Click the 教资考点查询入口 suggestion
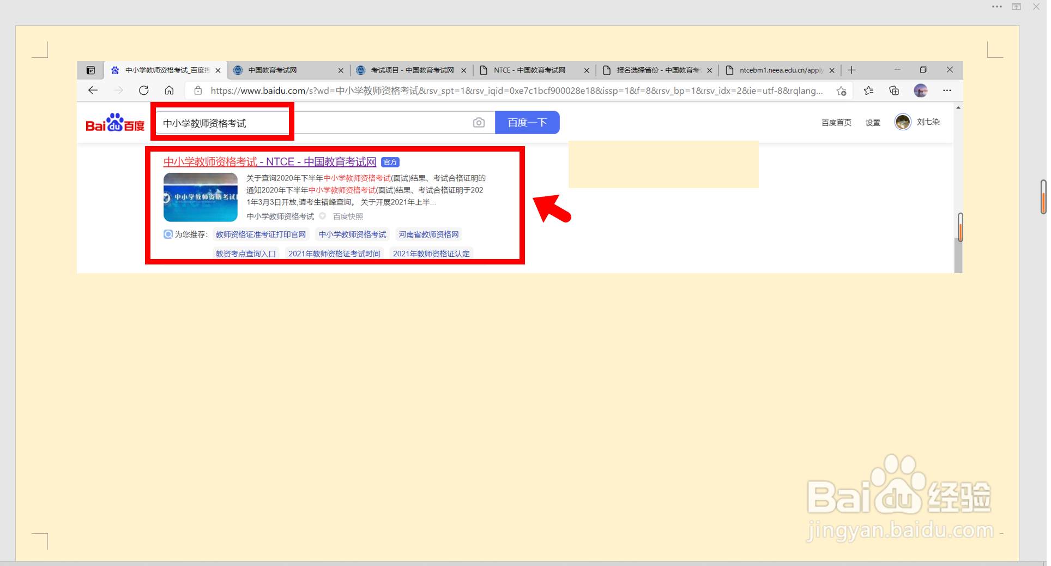The width and height of the screenshot is (1051, 566). pos(246,254)
